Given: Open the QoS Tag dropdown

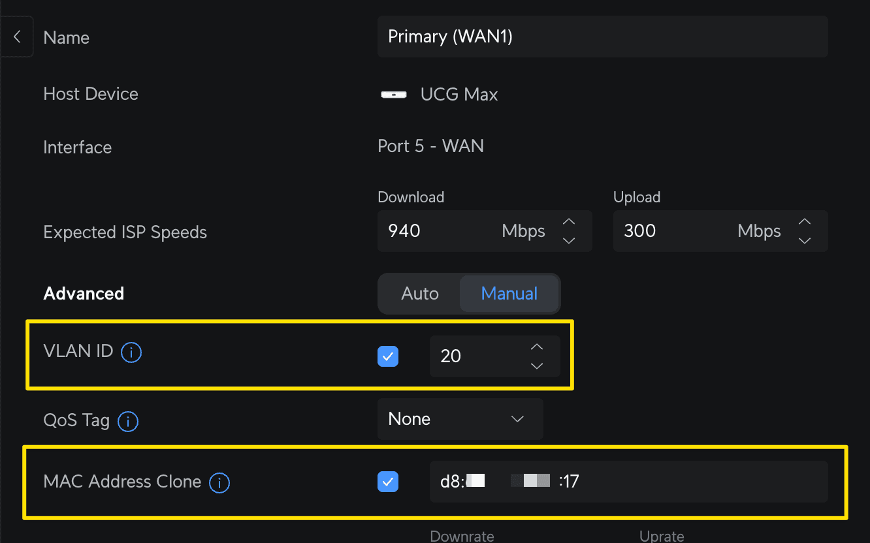Looking at the screenshot, I should [460, 419].
